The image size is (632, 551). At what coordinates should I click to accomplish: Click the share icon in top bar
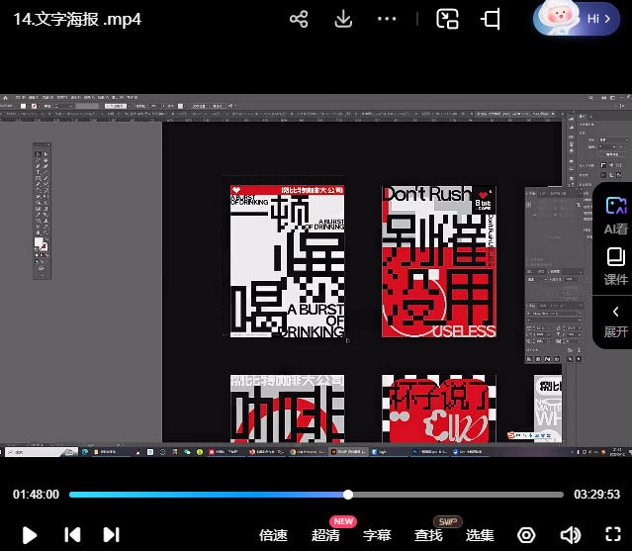pyautogui.click(x=299, y=19)
